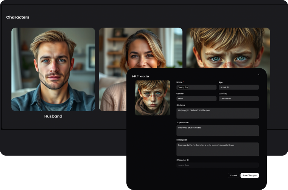Click the boy portrait inside Edit Character
The image size is (288, 190).
coord(153,98)
